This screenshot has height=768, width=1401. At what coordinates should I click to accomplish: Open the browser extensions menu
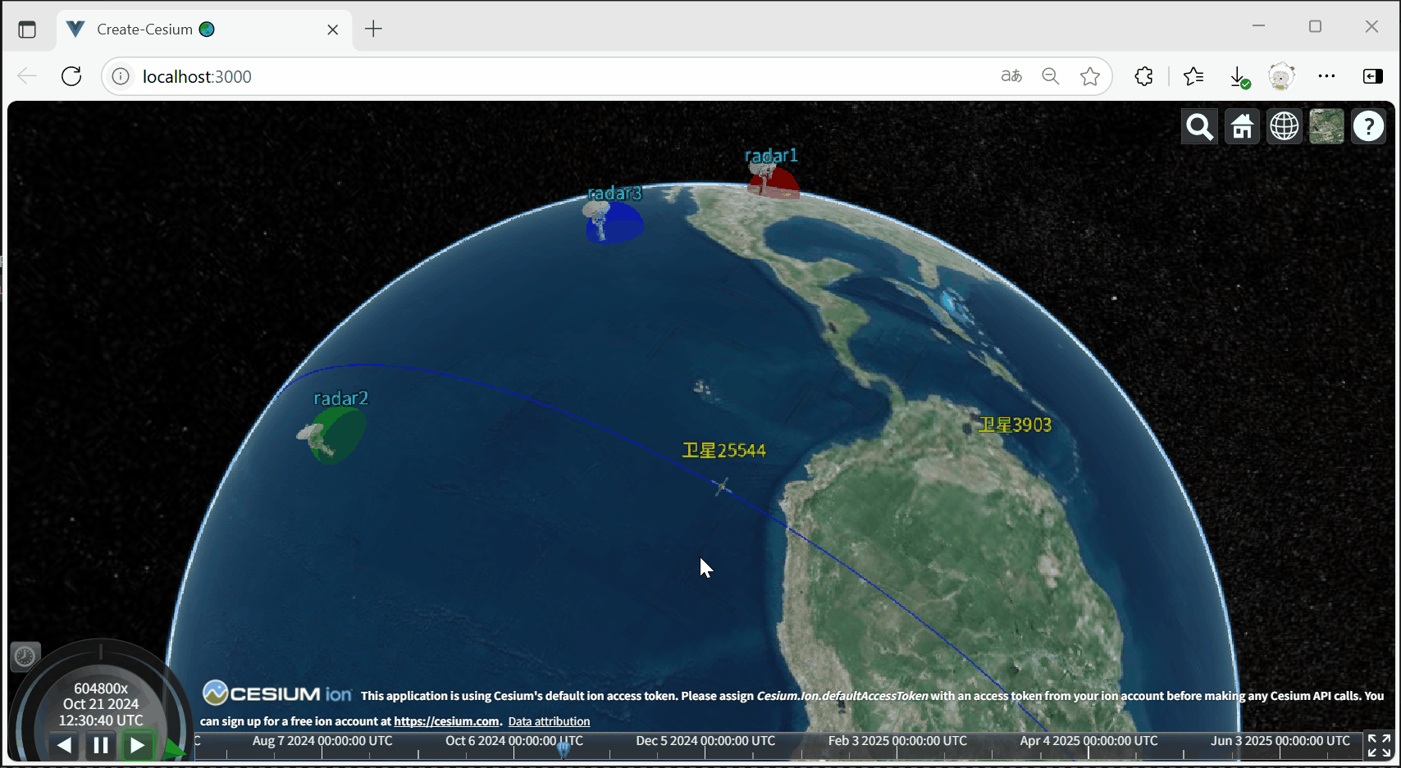click(1143, 76)
